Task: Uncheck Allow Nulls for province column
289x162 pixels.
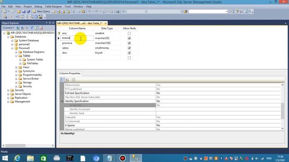Action: point(129,43)
